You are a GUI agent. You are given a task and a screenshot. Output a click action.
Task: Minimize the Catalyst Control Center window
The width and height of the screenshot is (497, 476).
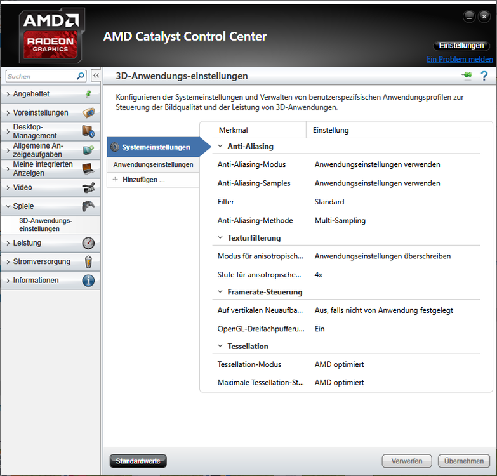tap(469, 17)
